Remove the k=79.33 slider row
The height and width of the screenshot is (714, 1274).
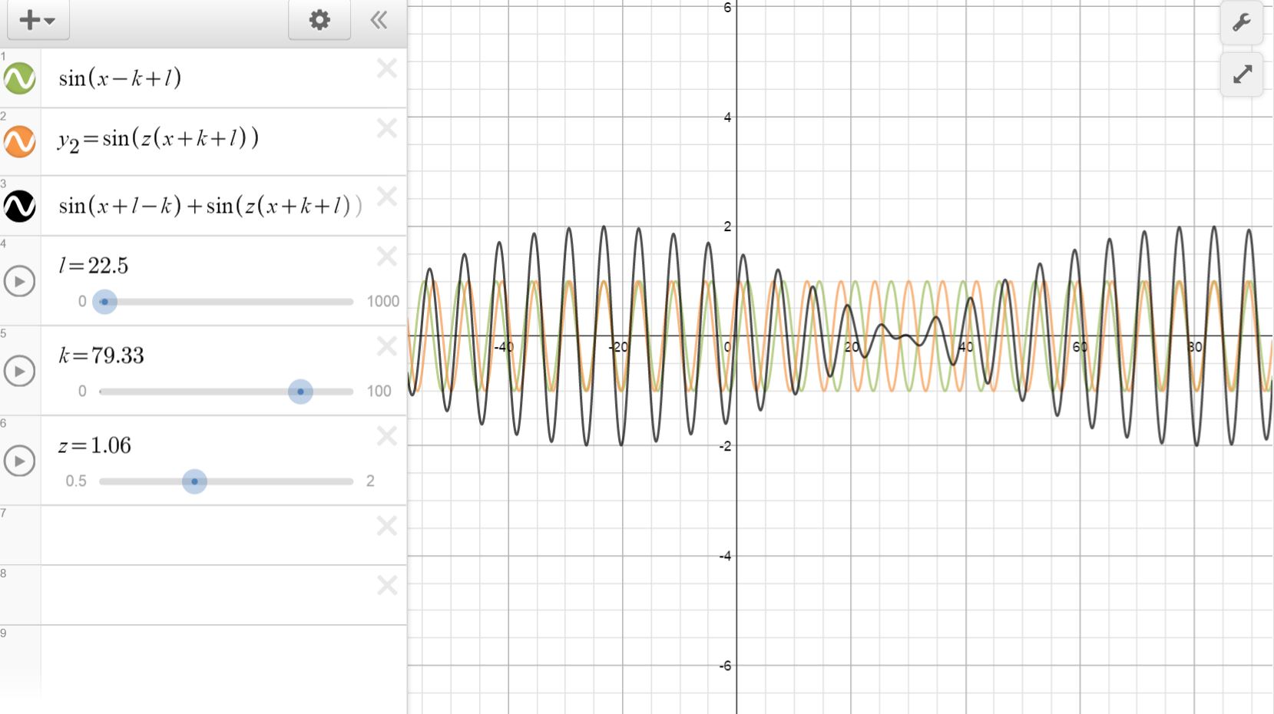[387, 346]
